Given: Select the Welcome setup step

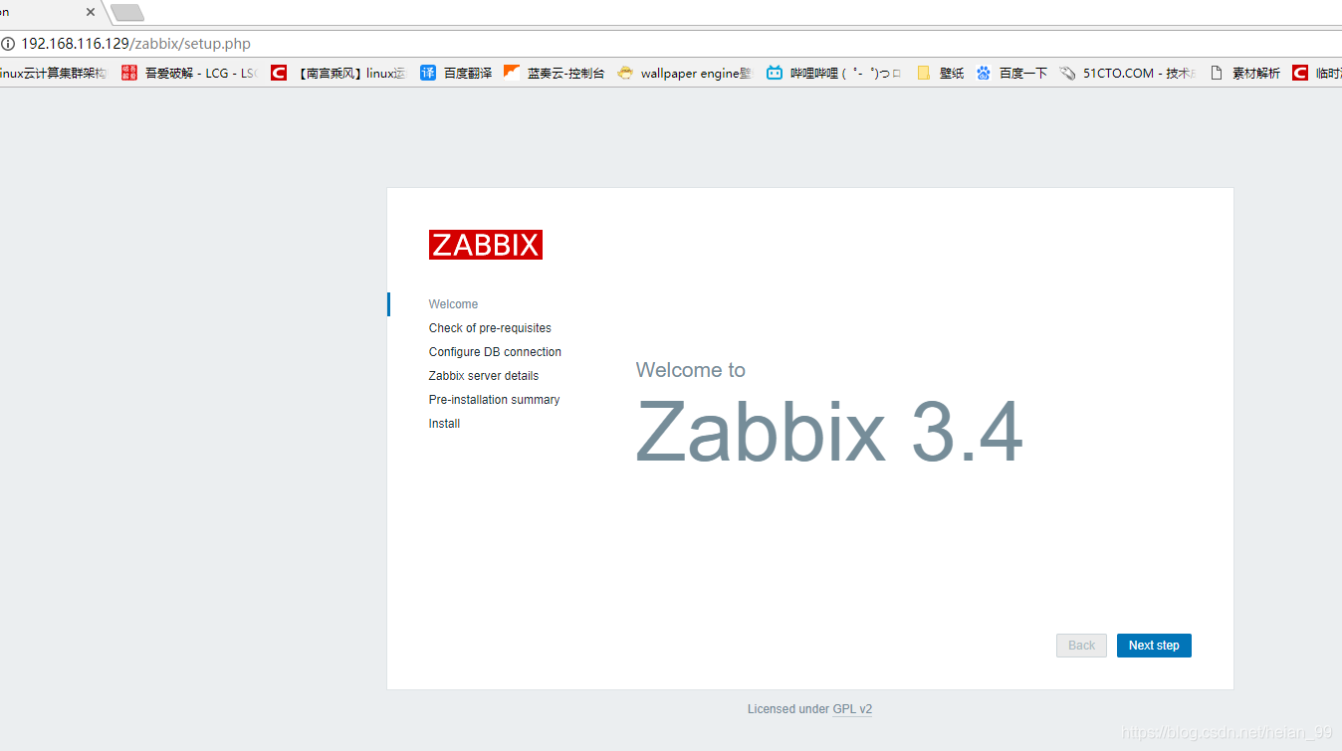Looking at the screenshot, I should 453,304.
